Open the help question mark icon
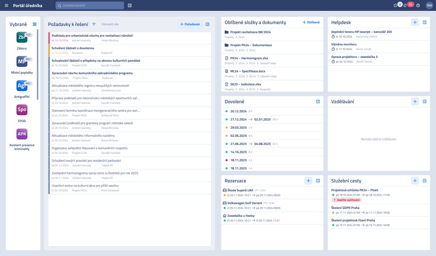Image resolution: width=436 pixels, height=256 pixels. [418, 5]
